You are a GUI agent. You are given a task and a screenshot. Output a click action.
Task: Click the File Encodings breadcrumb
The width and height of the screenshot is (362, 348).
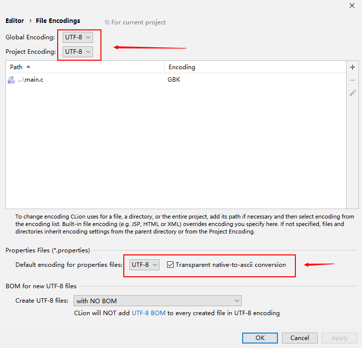[58, 21]
